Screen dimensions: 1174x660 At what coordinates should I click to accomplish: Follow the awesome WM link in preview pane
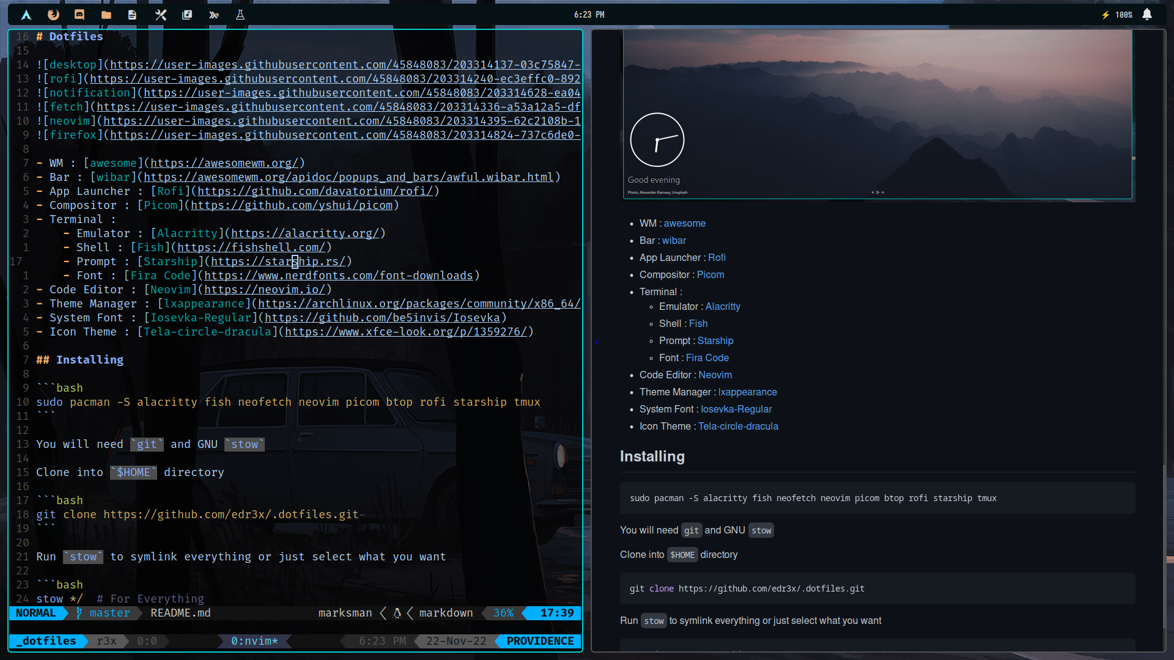pos(684,223)
